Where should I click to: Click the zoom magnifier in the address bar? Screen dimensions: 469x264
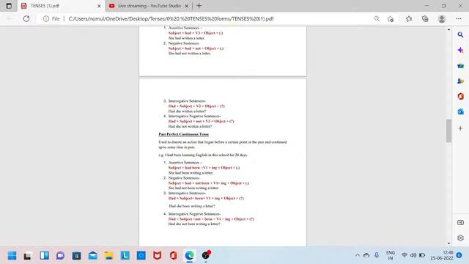[377, 18]
